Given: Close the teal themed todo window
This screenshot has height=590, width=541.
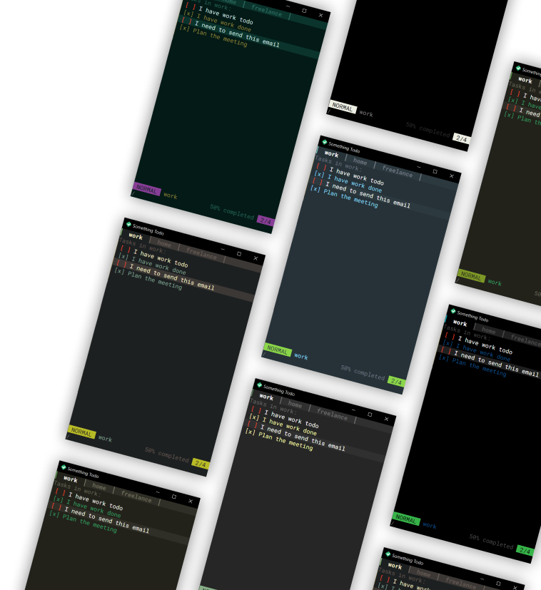Looking at the screenshot, I should click(x=320, y=15).
